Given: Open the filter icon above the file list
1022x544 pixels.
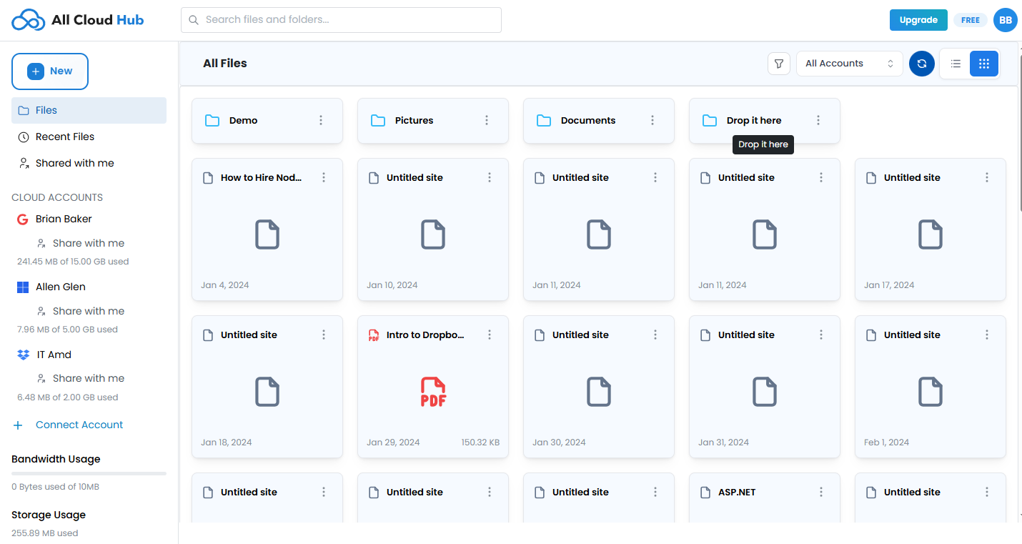Looking at the screenshot, I should [778, 63].
